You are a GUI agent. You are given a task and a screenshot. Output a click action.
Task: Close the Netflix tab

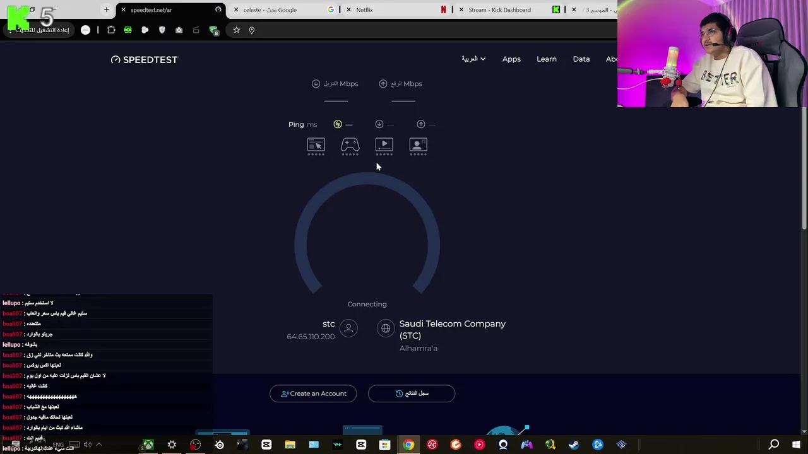[x=348, y=9]
